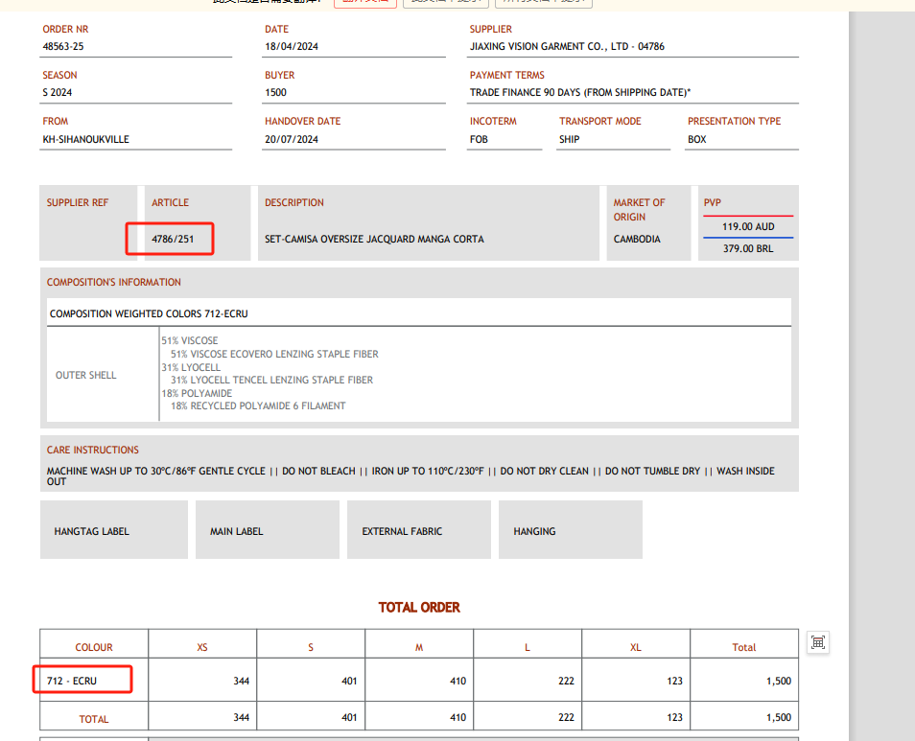Click the XS column header
This screenshot has width=915, height=741.
click(x=202, y=647)
